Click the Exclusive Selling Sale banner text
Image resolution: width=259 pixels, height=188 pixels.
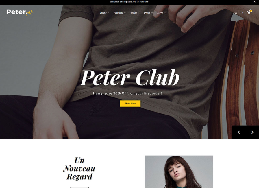coord(129,2)
